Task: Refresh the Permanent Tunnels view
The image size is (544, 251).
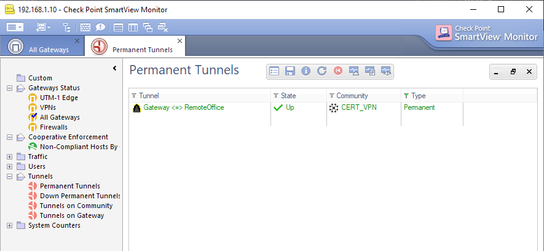Action: pyautogui.click(x=322, y=71)
